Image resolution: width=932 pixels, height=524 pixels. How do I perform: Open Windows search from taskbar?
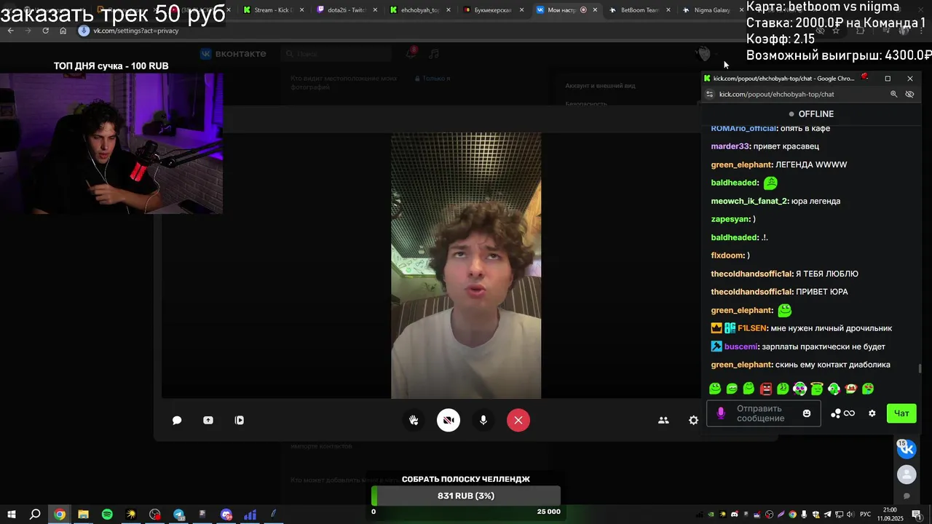(35, 515)
